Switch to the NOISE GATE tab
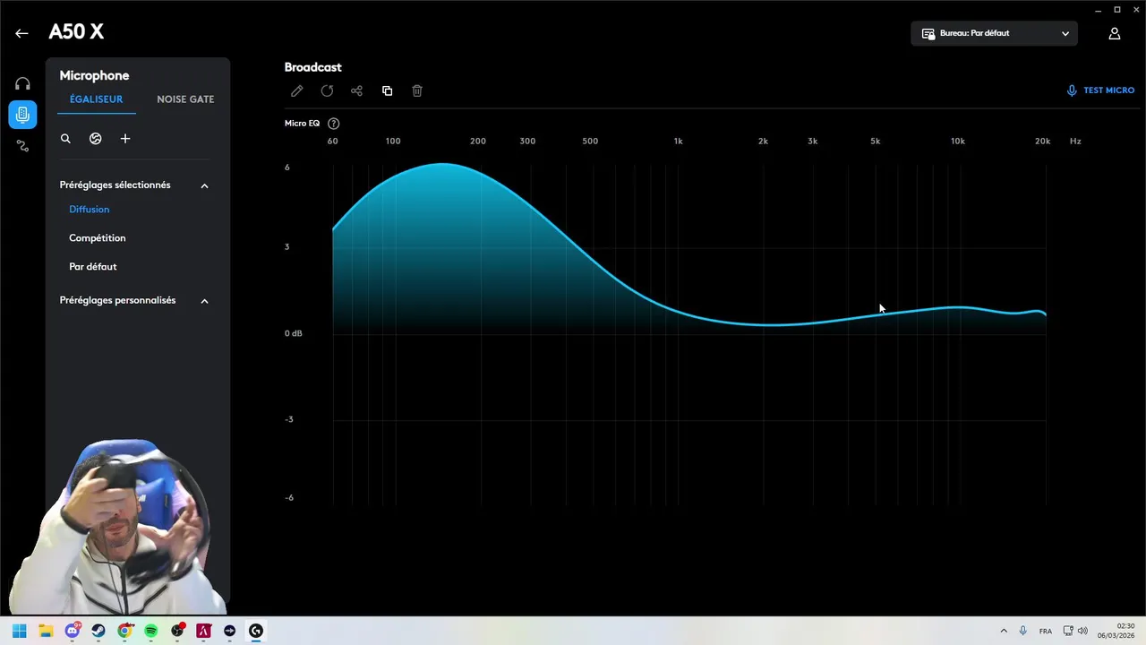This screenshot has height=645, width=1146. (x=185, y=99)
